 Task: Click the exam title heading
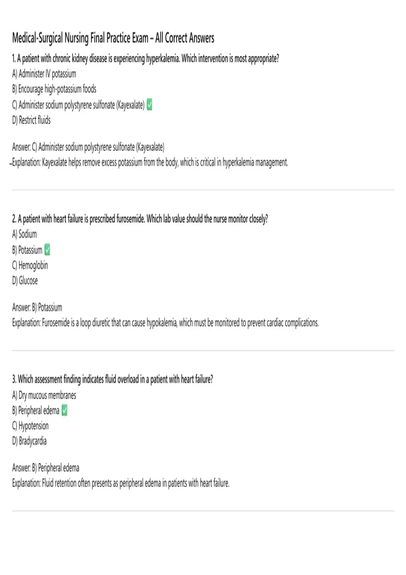click(113, 38)
